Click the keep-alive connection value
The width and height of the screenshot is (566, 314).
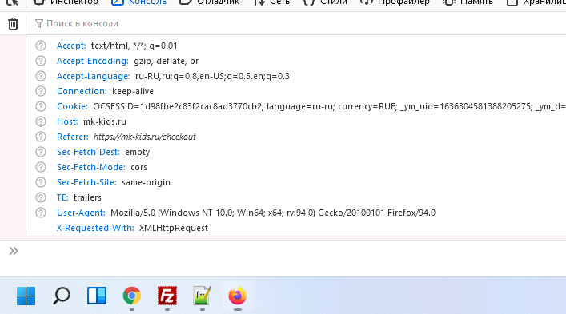click(133, 91)
